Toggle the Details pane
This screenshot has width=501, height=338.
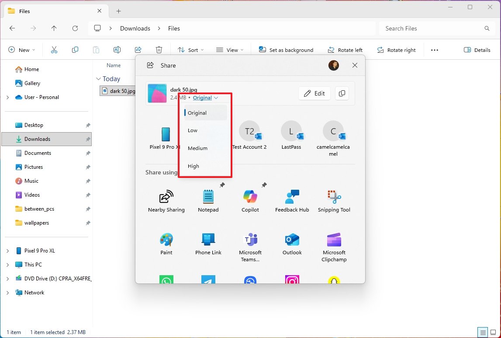coord(477,50)
